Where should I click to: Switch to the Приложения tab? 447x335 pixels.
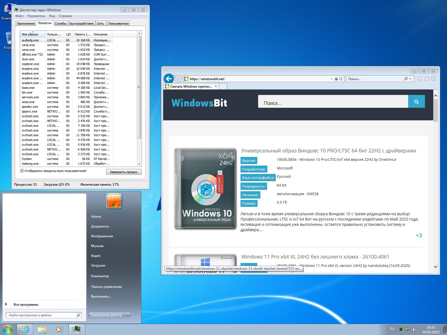click(x=26, y=23)
